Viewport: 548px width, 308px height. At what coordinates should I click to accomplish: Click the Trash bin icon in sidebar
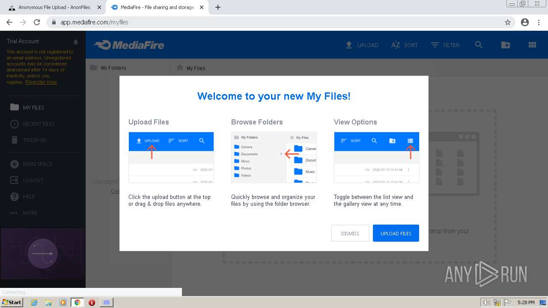[x=15, y=140]
